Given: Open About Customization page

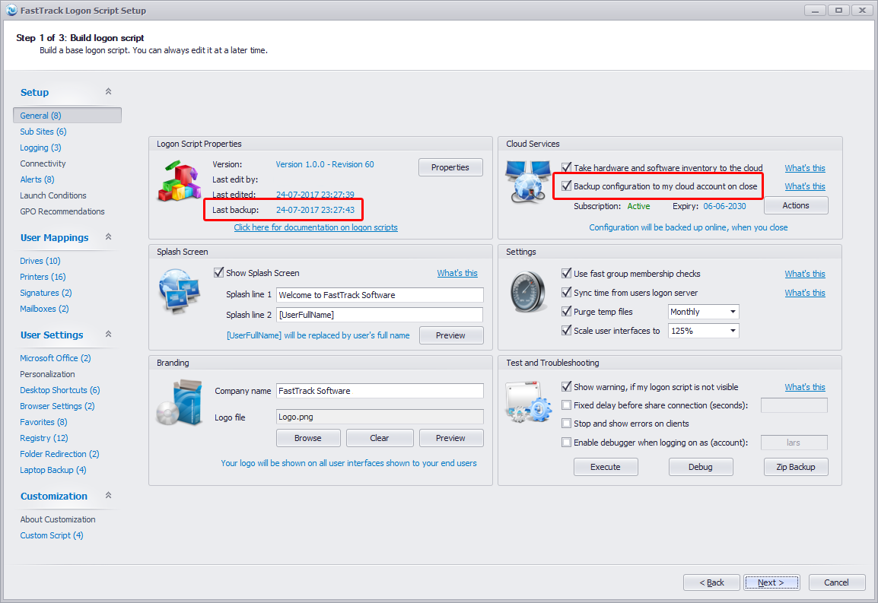Looking at the screenshot, I should (58, 519).
